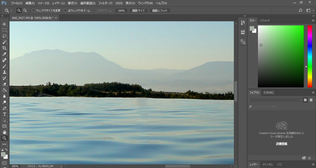Viewport: 316px width, 168px height.
Task: Switch to the スウォッチ tab
Action: click(x=265, y=21)
